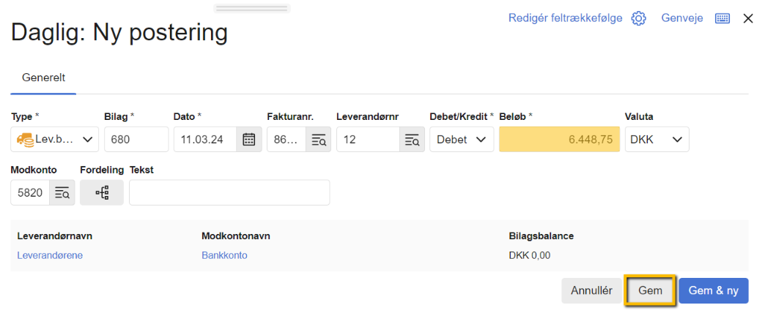The height and width of the screenshot is (313, 765).
Task: Switch to the Generelt tab
Action: [44, 77]
